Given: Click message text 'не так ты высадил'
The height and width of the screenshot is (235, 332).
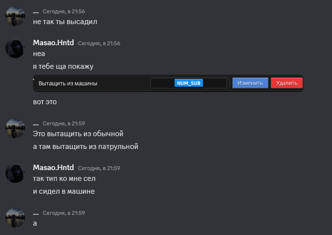Looking at the screenshot, I should (65, 22).
